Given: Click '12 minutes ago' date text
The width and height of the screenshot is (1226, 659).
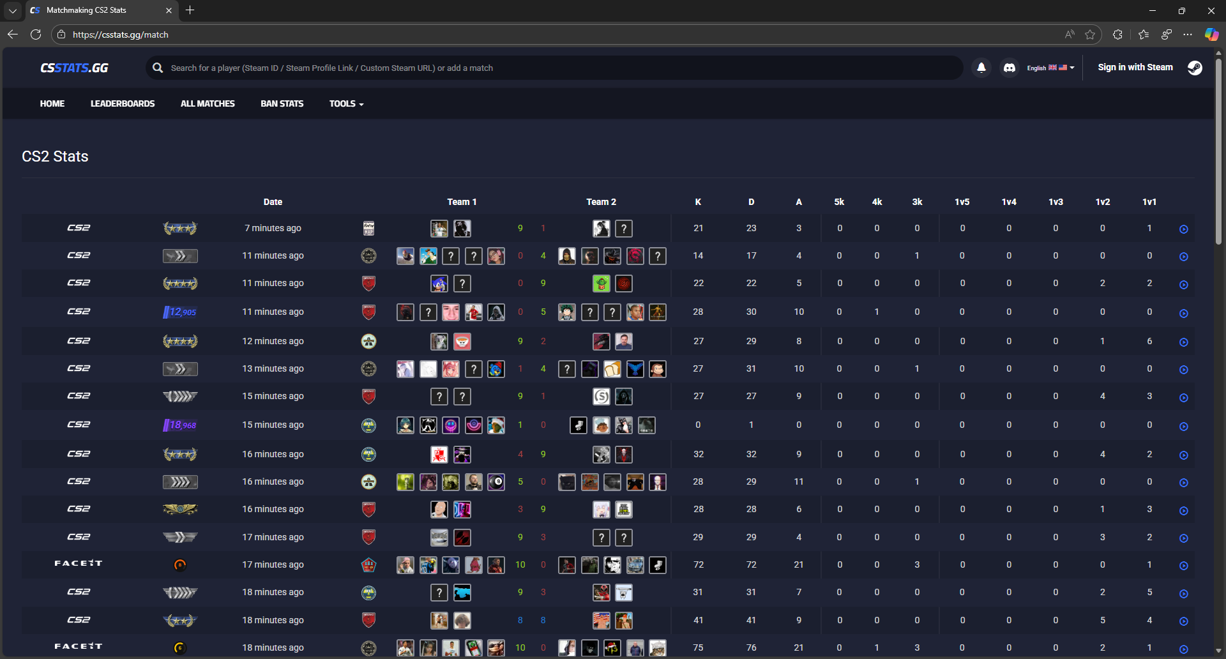Looking at the screenshot, I should (273, 341).
